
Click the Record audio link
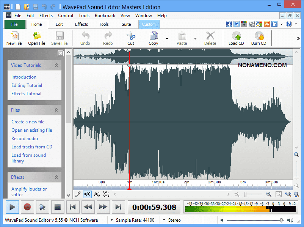click(25, 139)
